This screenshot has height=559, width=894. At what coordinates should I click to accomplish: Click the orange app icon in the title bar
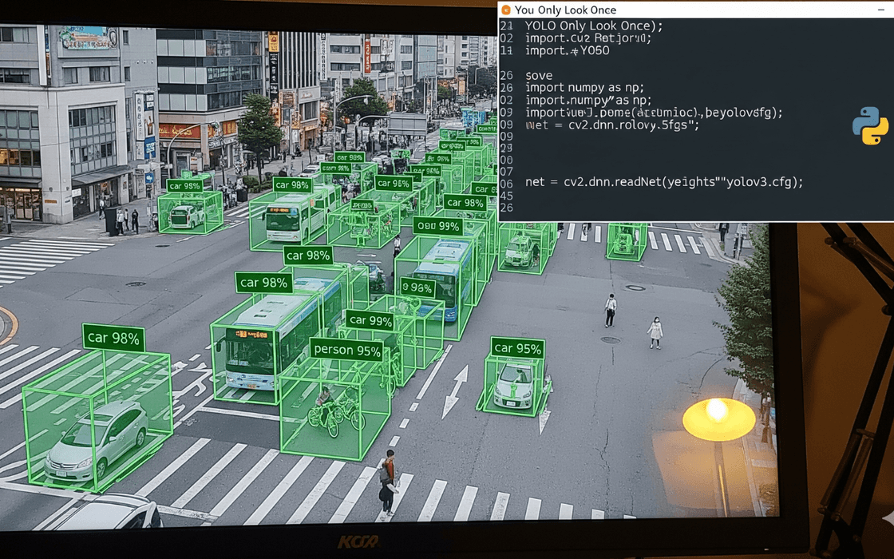click(x=506, y=10)
